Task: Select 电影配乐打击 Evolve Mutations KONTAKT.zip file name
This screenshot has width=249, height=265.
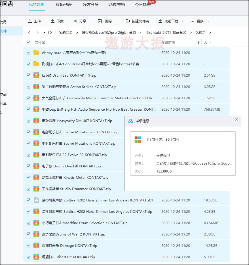Action: [x=79, y=143]
